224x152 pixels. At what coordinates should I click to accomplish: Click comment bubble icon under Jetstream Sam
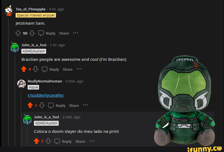41,33
